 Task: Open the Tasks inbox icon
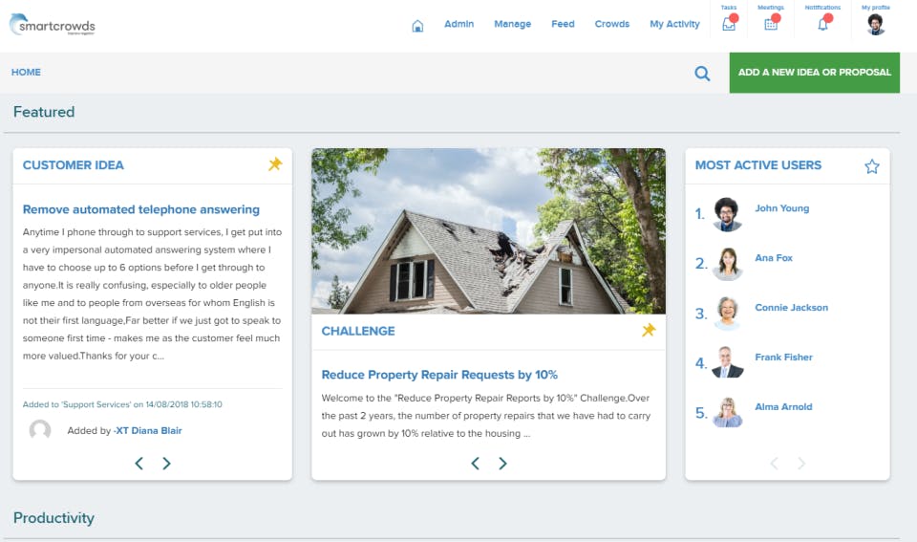(x=729, y=23)
